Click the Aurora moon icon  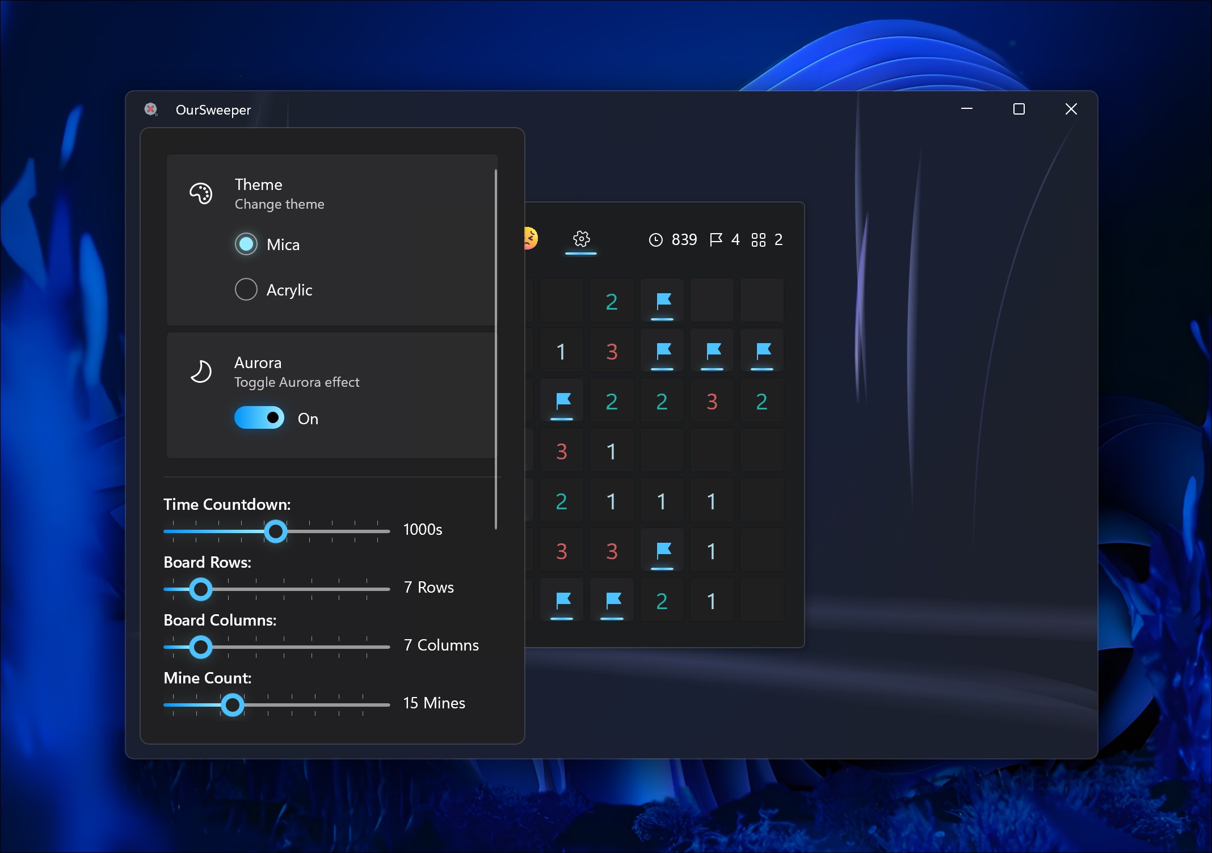pos(201,372)
